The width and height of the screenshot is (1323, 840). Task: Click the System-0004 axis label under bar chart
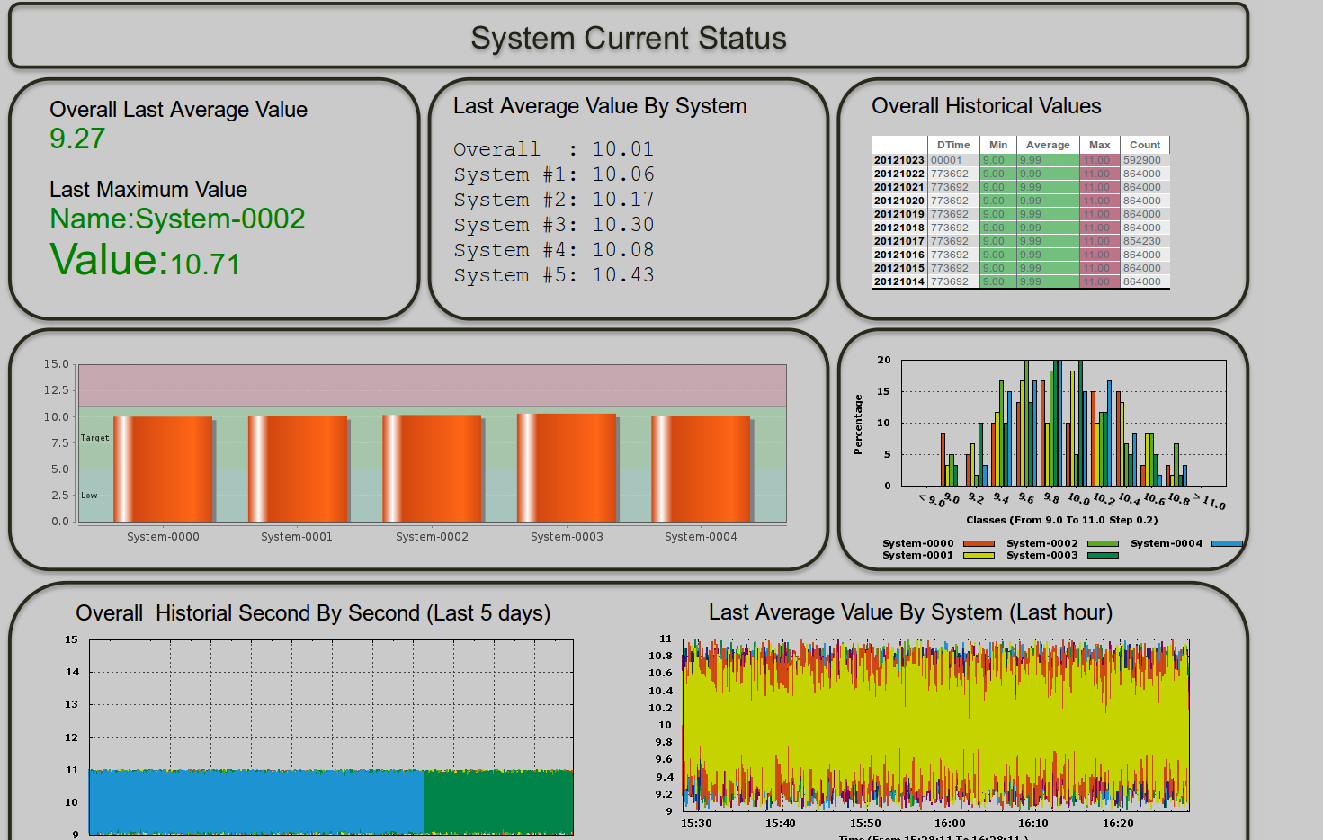[701, 537]
